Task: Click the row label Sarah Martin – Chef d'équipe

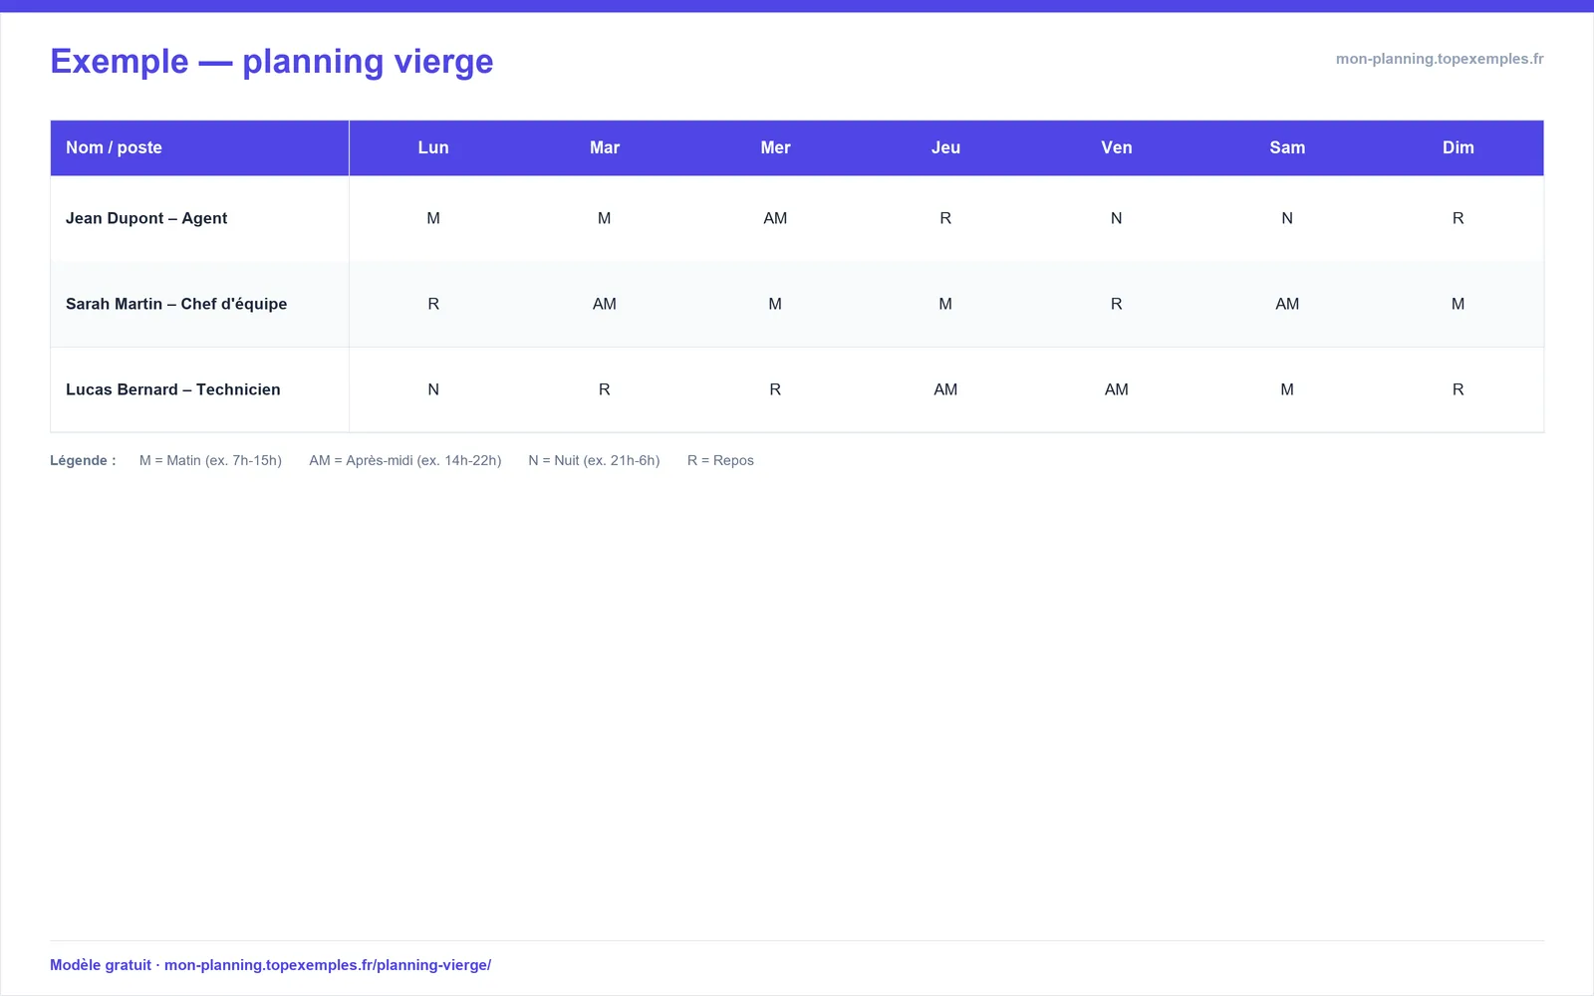Action: click(x=176, y=304)
